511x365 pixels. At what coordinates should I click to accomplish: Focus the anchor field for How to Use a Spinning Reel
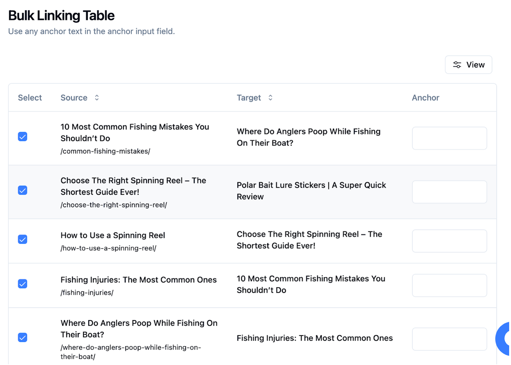click(449, 241)
